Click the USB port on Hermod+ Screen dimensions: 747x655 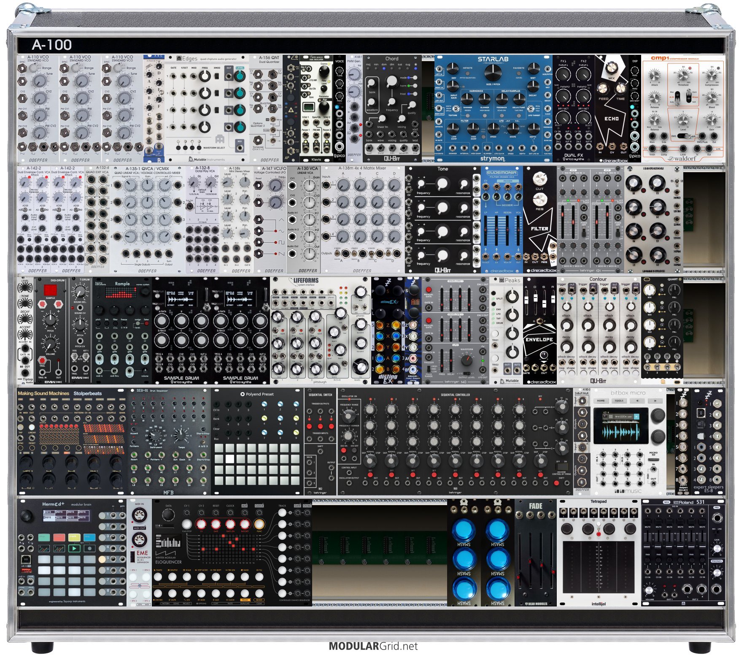point(26,560)
